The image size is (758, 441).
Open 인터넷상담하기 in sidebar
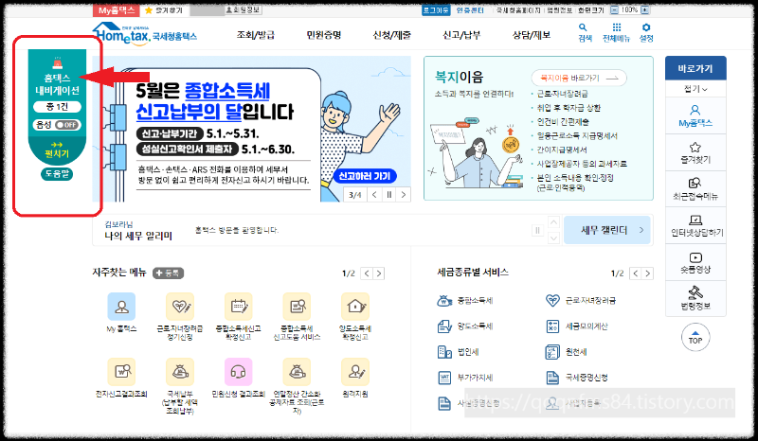point(695,225)
